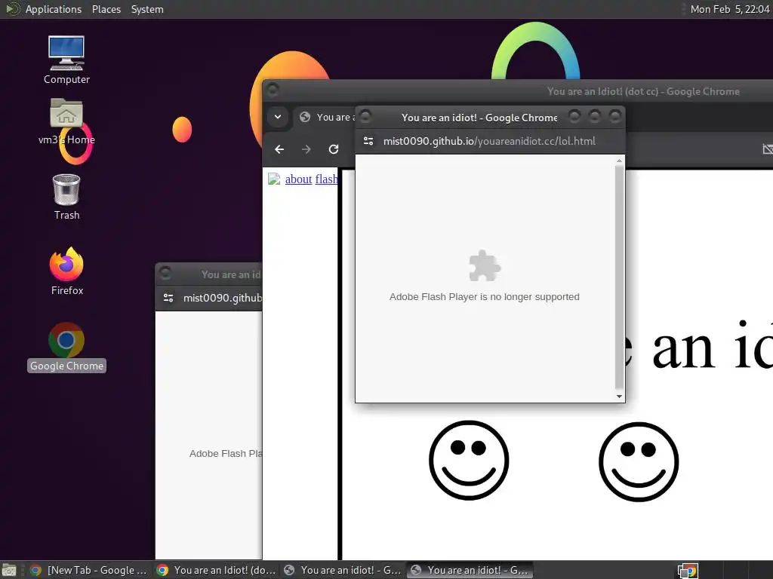Click site information icon in back-left popup window
773x579 pixels.
[168, 298]
